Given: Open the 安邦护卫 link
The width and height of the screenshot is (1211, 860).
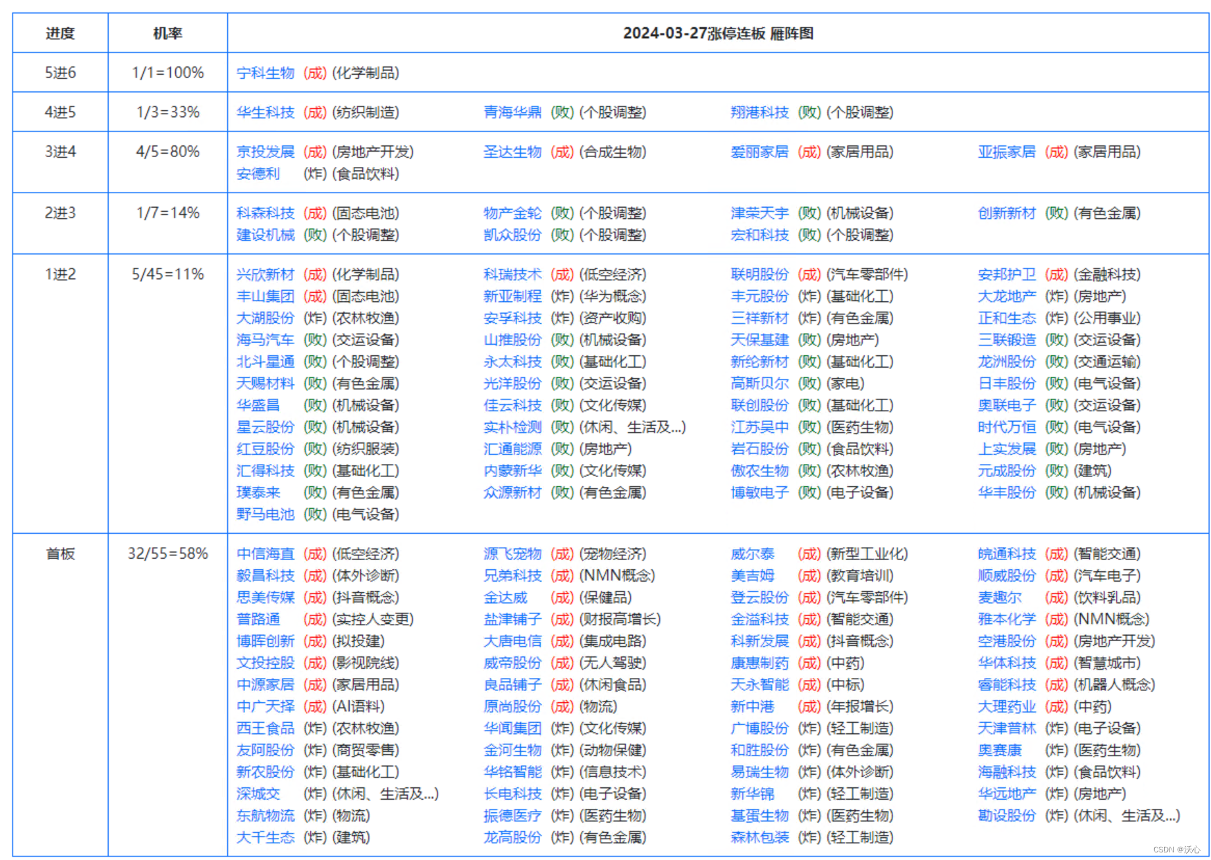Looking at the screenshot, I should (x=1007, y=275).
